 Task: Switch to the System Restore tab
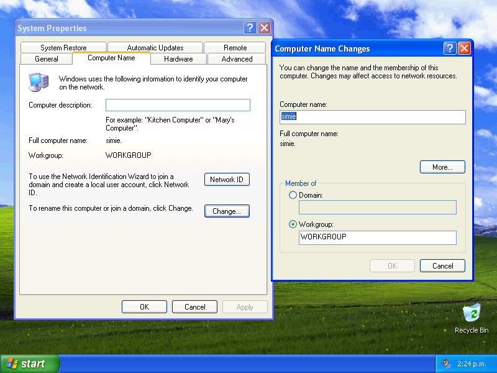click(x=63, y=48)
